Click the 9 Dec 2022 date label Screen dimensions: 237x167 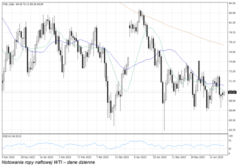coord(8,157)
